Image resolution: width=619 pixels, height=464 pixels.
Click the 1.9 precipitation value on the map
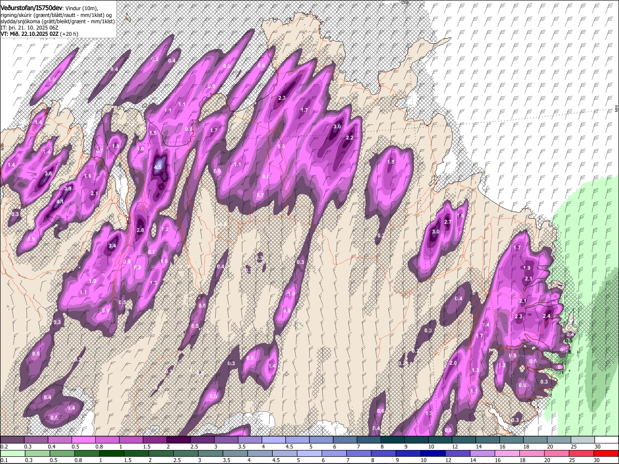pos(527,268)
